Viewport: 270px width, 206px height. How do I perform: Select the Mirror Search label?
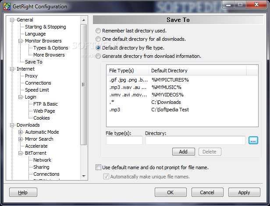point(39,139)
